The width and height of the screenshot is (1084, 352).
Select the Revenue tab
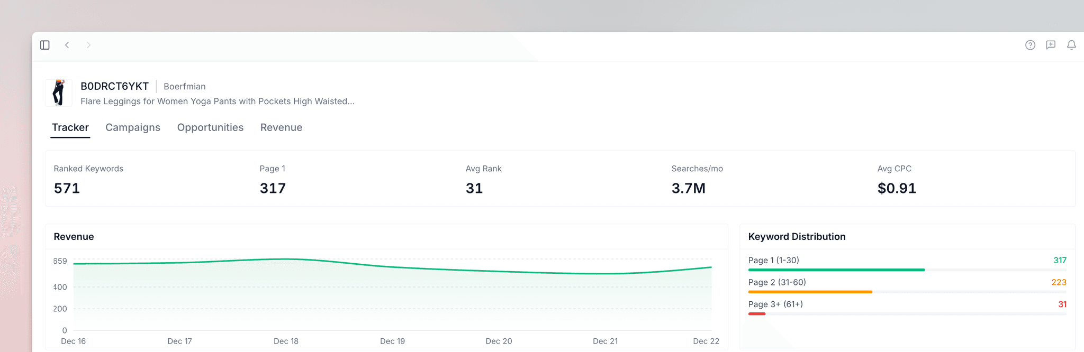[x=281, y=127]
